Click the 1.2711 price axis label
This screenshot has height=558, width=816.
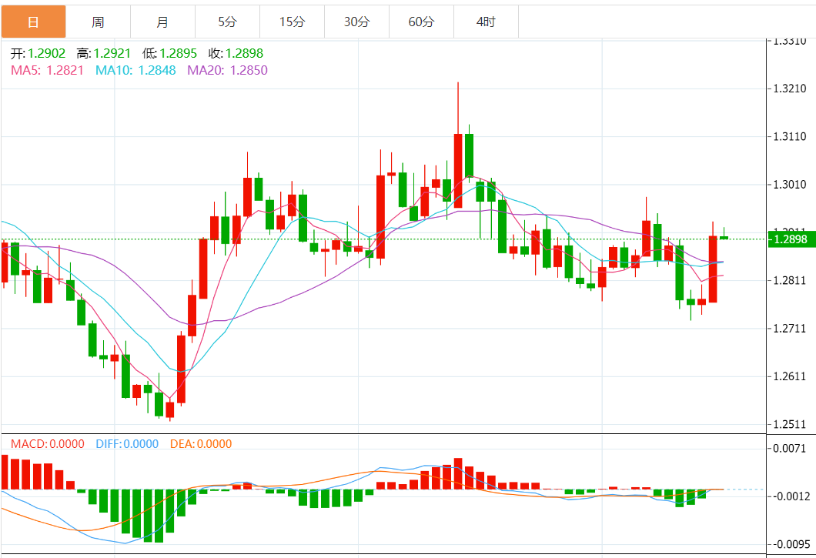[790, 329]
